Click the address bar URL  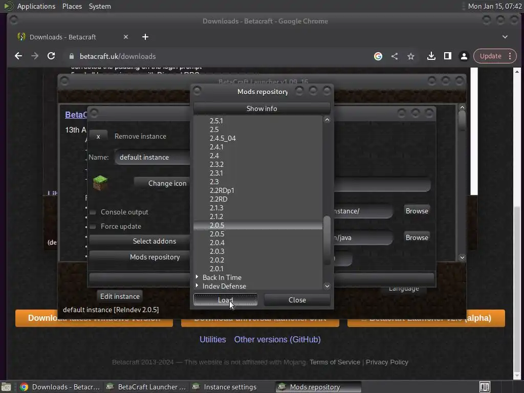tap(118, 56)
